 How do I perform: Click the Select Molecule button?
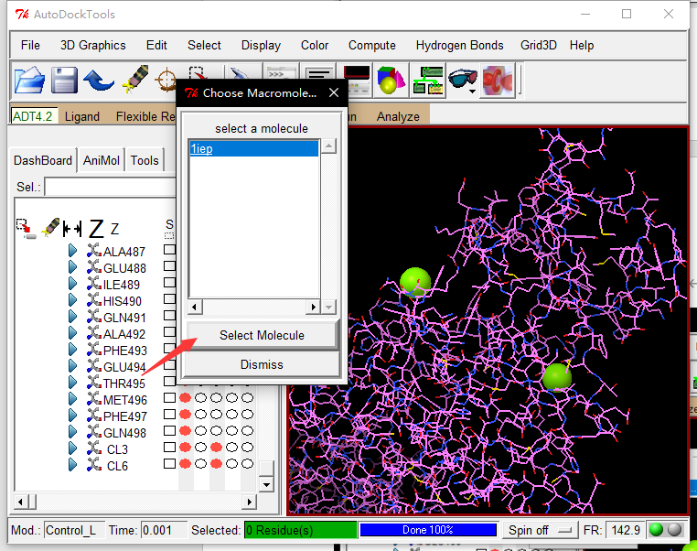click(x=262, y=335)
